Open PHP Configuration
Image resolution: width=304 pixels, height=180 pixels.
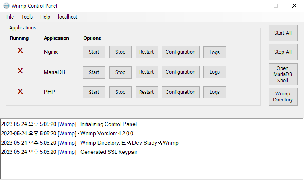click(181, 92)
